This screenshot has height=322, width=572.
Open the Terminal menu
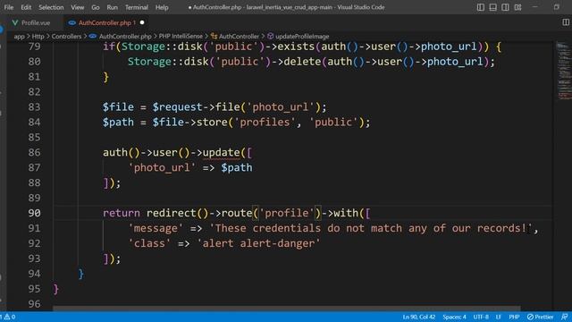pos(137,7)
